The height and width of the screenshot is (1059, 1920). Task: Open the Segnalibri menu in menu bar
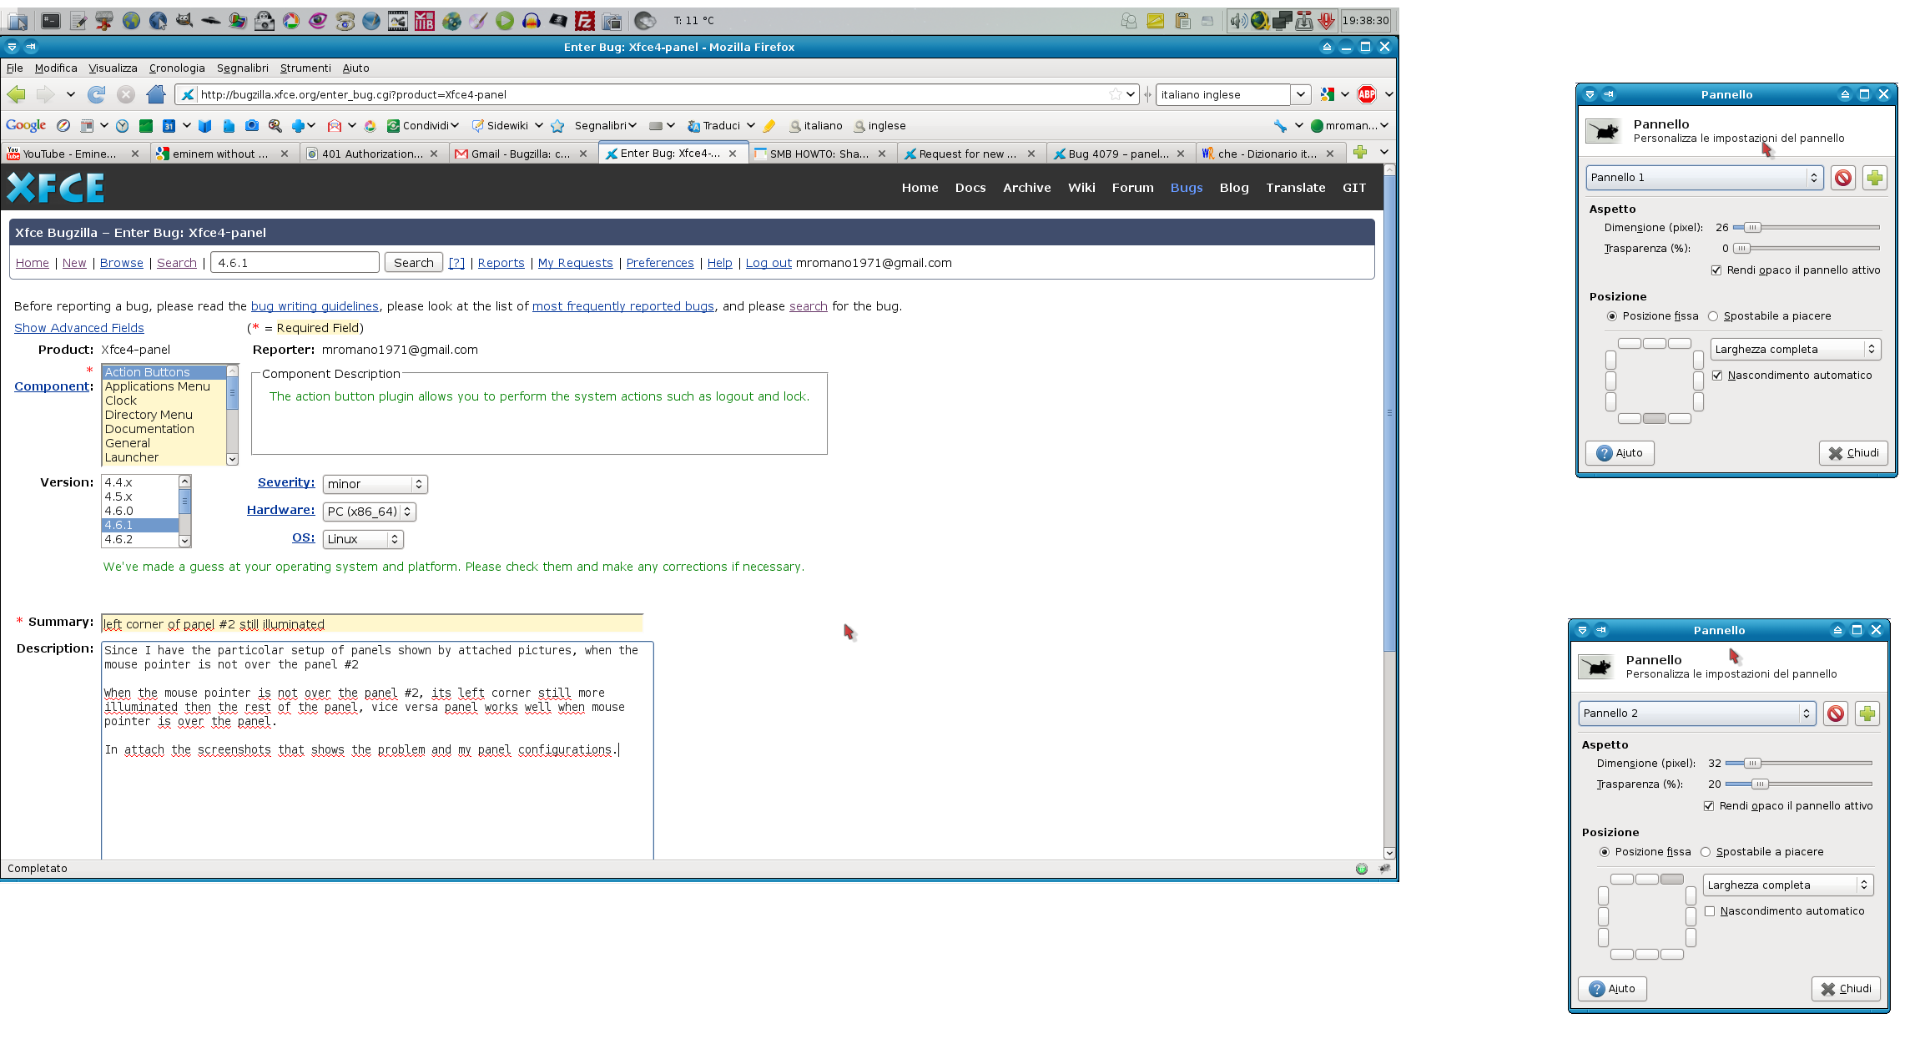pyautogui.click(x=242, y=68)
